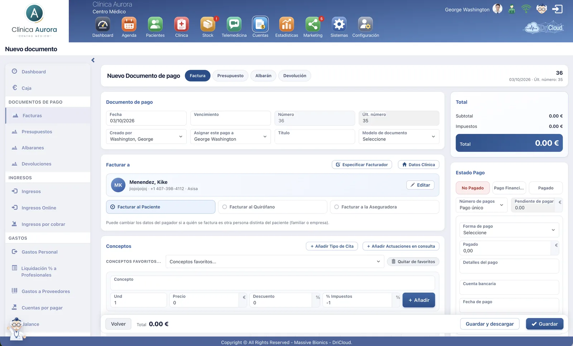The height and width of the screenshot is (346, 573).
Task: Select Facturar al Paciente option
Action: pyautogui.click(x=160, y=207)
